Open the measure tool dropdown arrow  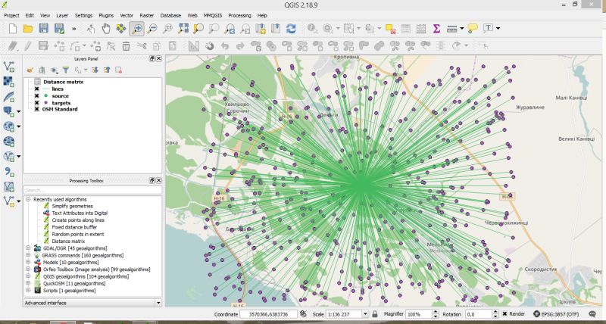click(461, 29)
